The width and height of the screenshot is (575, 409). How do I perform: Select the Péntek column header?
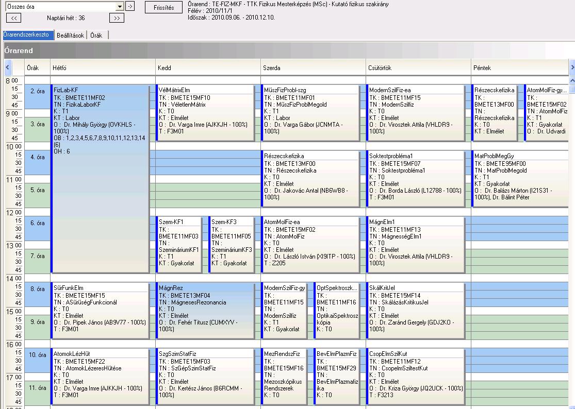click(x=520, y=68)
